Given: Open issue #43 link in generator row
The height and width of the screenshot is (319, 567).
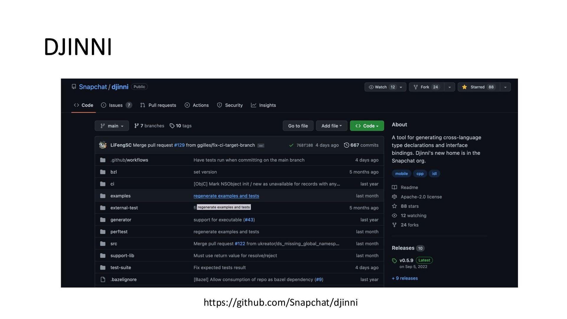Looking at the screenshot, I should pos(249,220).
